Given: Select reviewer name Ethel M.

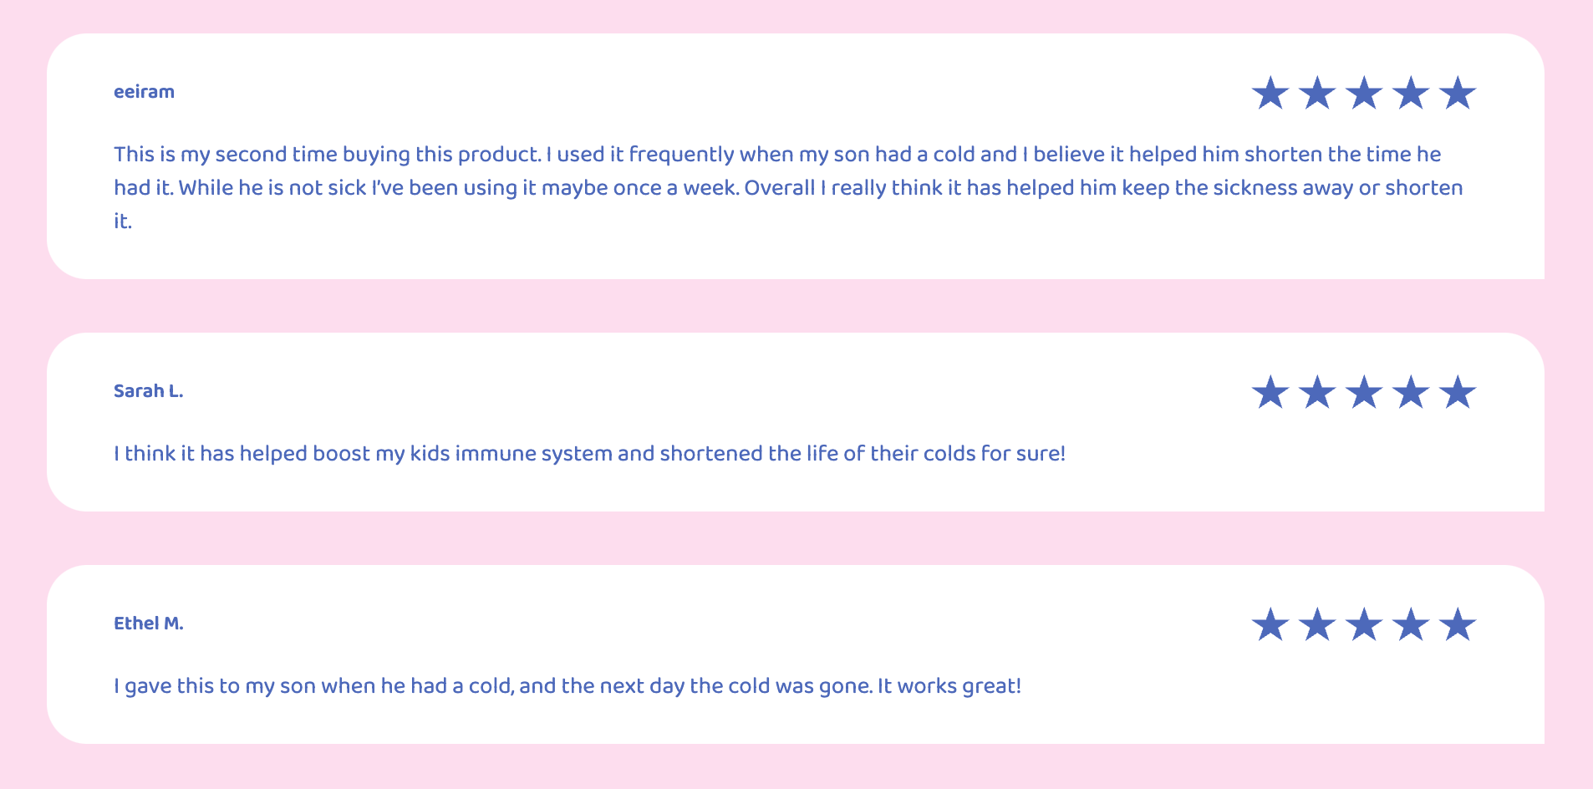Looking at the screenshot, I should point(148,624).
